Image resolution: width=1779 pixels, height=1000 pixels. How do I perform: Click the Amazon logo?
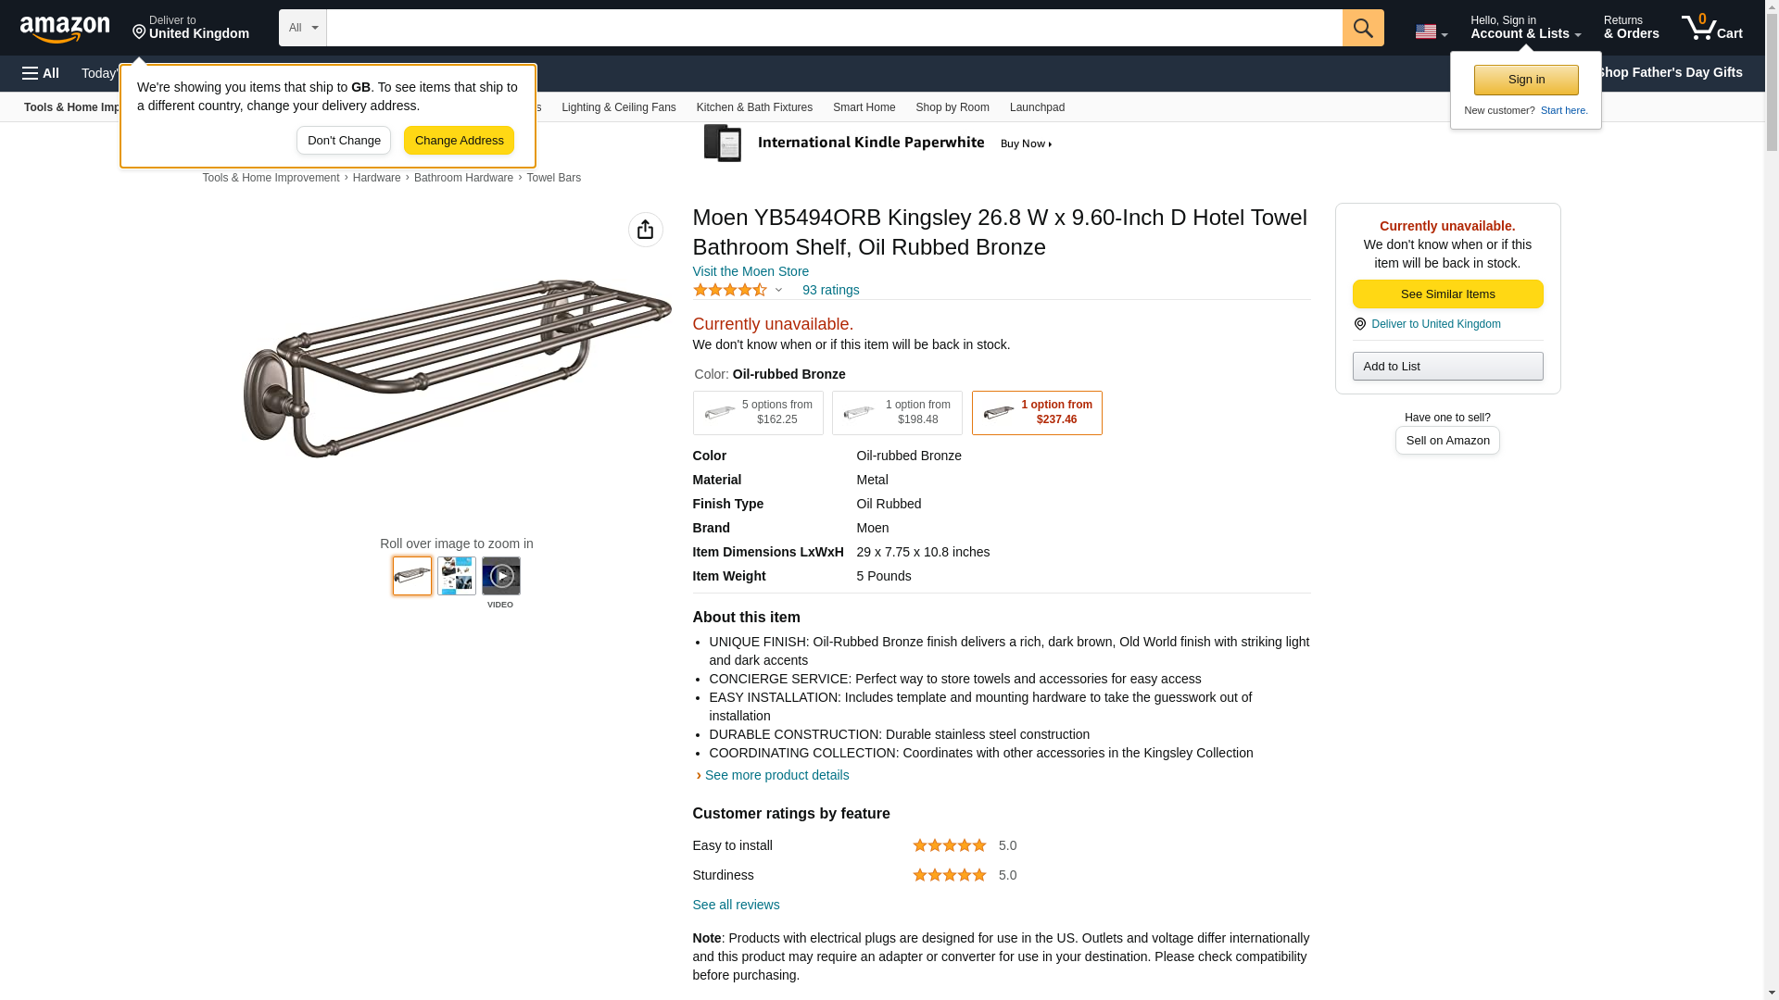65,29
